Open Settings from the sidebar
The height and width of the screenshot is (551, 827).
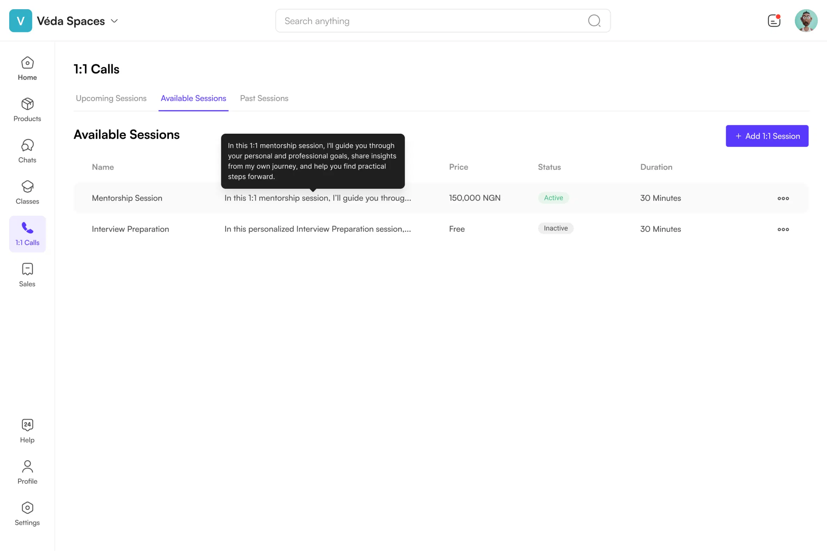click(27, 514)
